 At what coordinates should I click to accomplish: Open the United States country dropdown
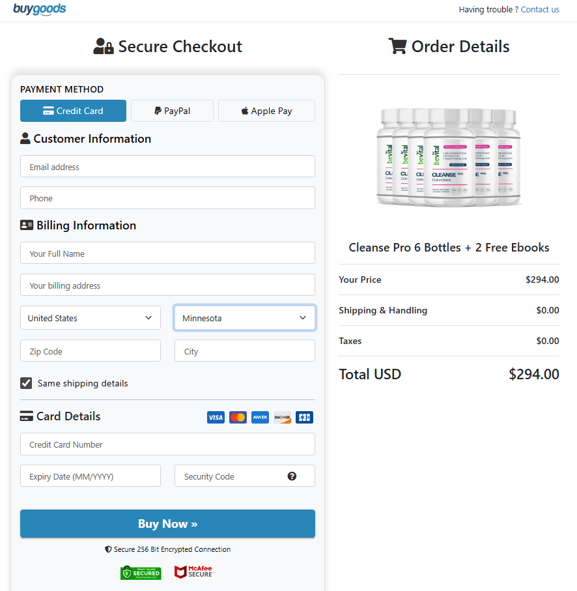point(90,317)
